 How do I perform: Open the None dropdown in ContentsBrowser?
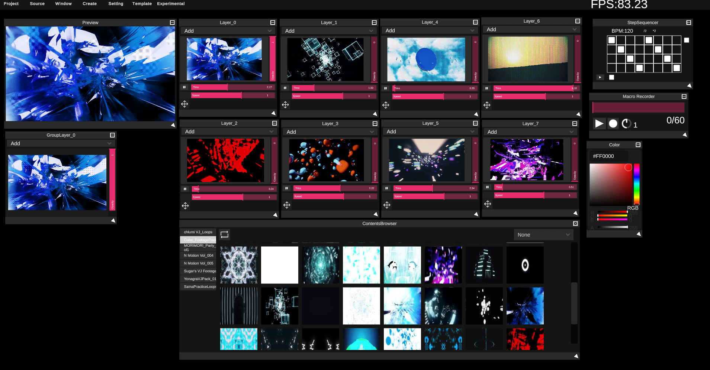(543, 234)
